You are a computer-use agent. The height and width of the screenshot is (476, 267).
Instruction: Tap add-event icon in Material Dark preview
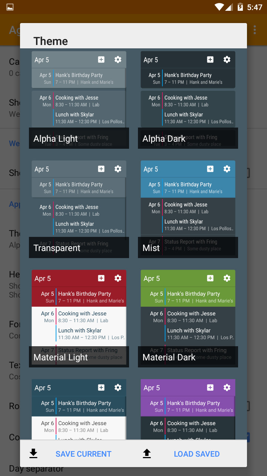[210, 278]
